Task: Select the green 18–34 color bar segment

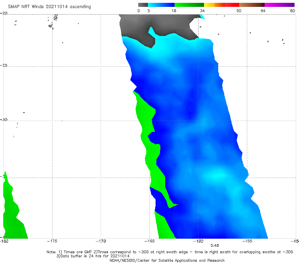Action: (x=189, y=5)
